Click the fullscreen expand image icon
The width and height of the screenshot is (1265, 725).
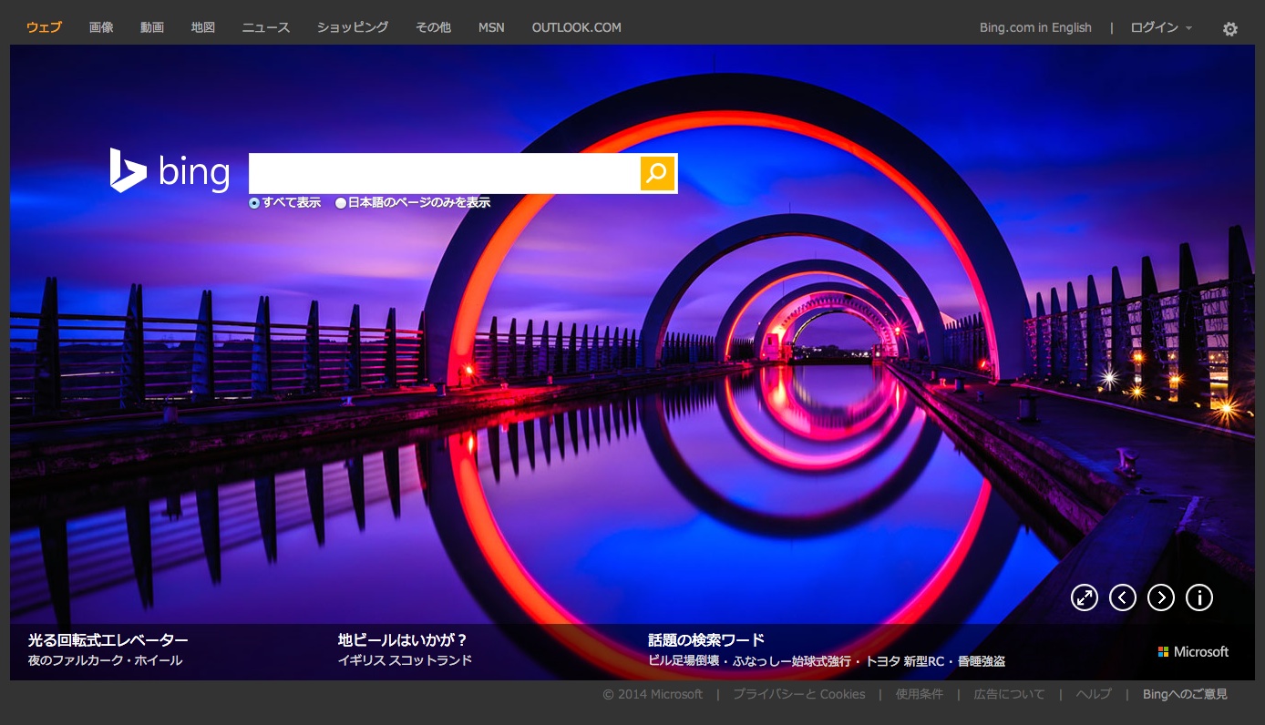(1084, 597)
